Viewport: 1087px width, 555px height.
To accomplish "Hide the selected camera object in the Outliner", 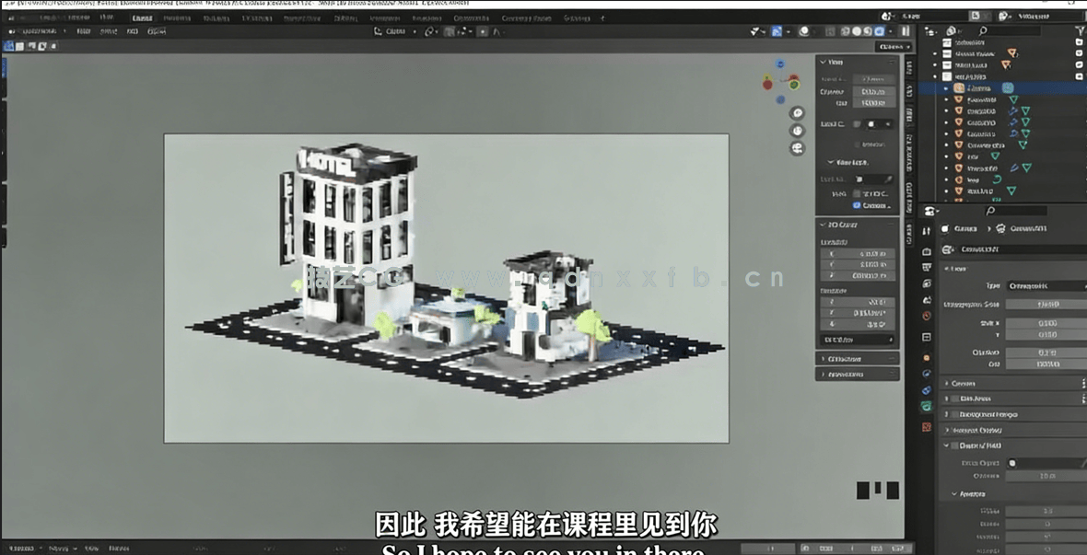I will (x=1078, y=87).
